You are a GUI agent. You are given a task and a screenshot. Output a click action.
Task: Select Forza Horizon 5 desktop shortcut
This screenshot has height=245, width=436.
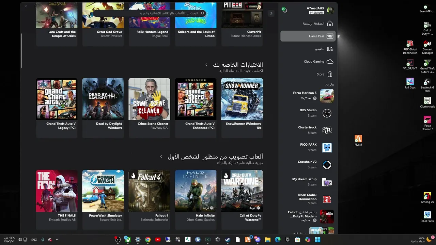click(x=427, y=124)
